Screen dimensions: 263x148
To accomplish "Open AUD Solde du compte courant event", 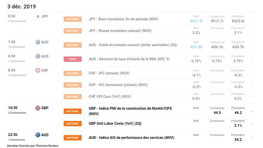I will 133,45.
